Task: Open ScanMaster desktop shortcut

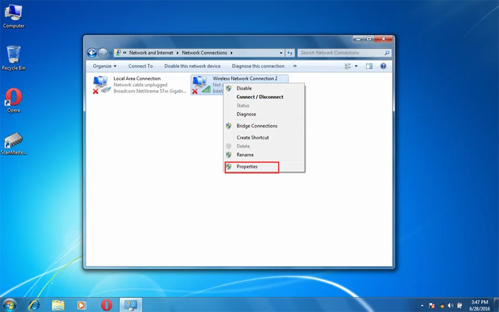Action: coord(13,143)
